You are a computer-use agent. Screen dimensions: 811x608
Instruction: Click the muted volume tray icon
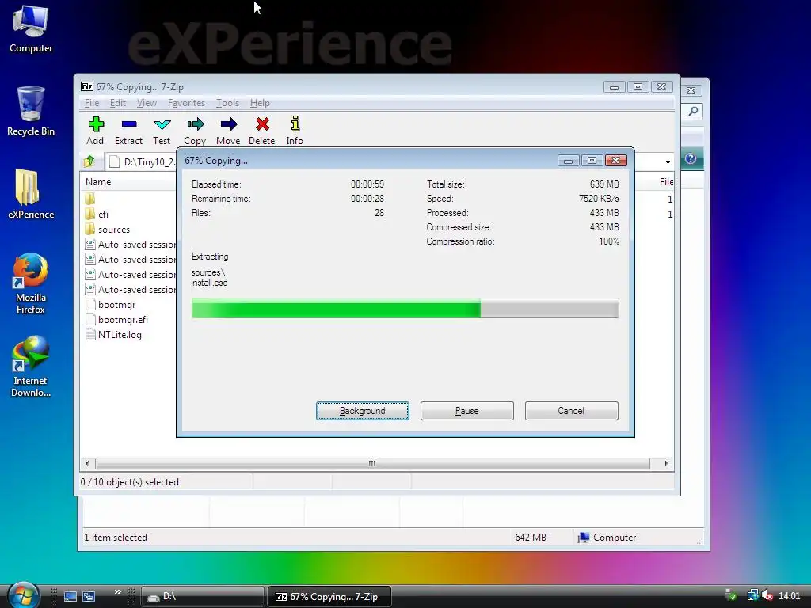(x=767, y=596)
